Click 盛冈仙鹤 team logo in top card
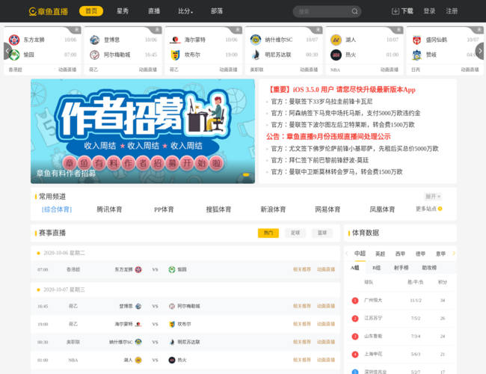486x374 pixels. tap(416, 40)
